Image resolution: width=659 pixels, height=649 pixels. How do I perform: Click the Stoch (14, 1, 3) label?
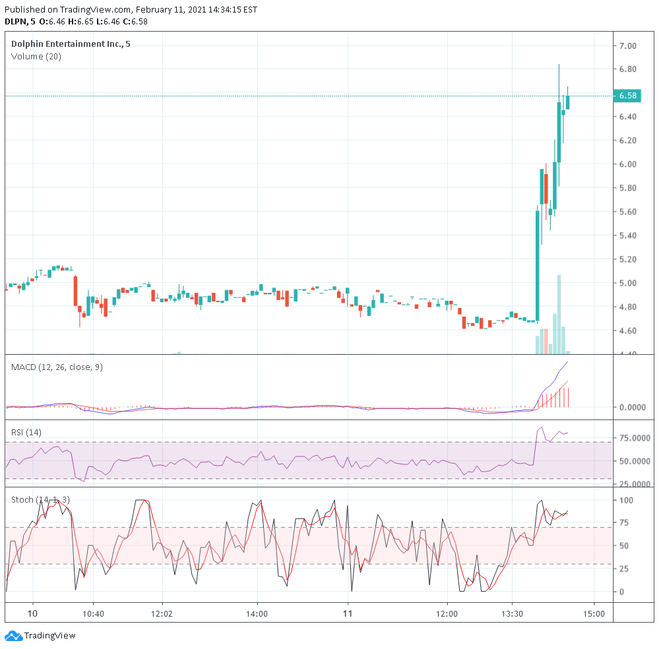click(40, 499)
